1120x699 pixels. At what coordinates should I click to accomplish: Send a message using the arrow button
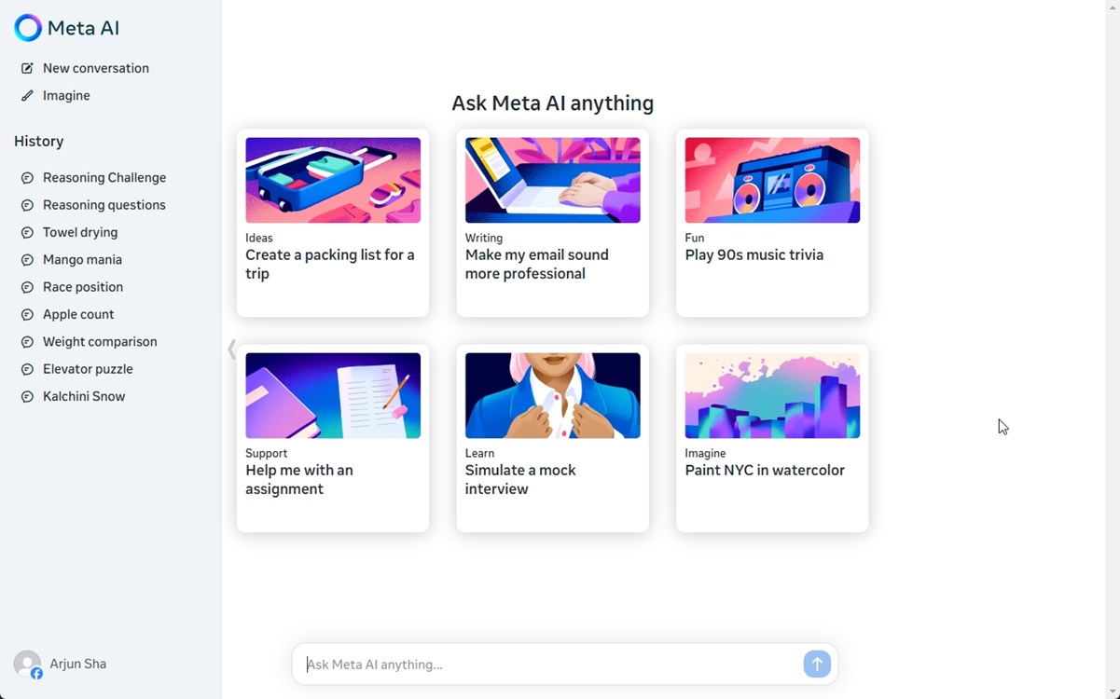(x=816, y=664)
